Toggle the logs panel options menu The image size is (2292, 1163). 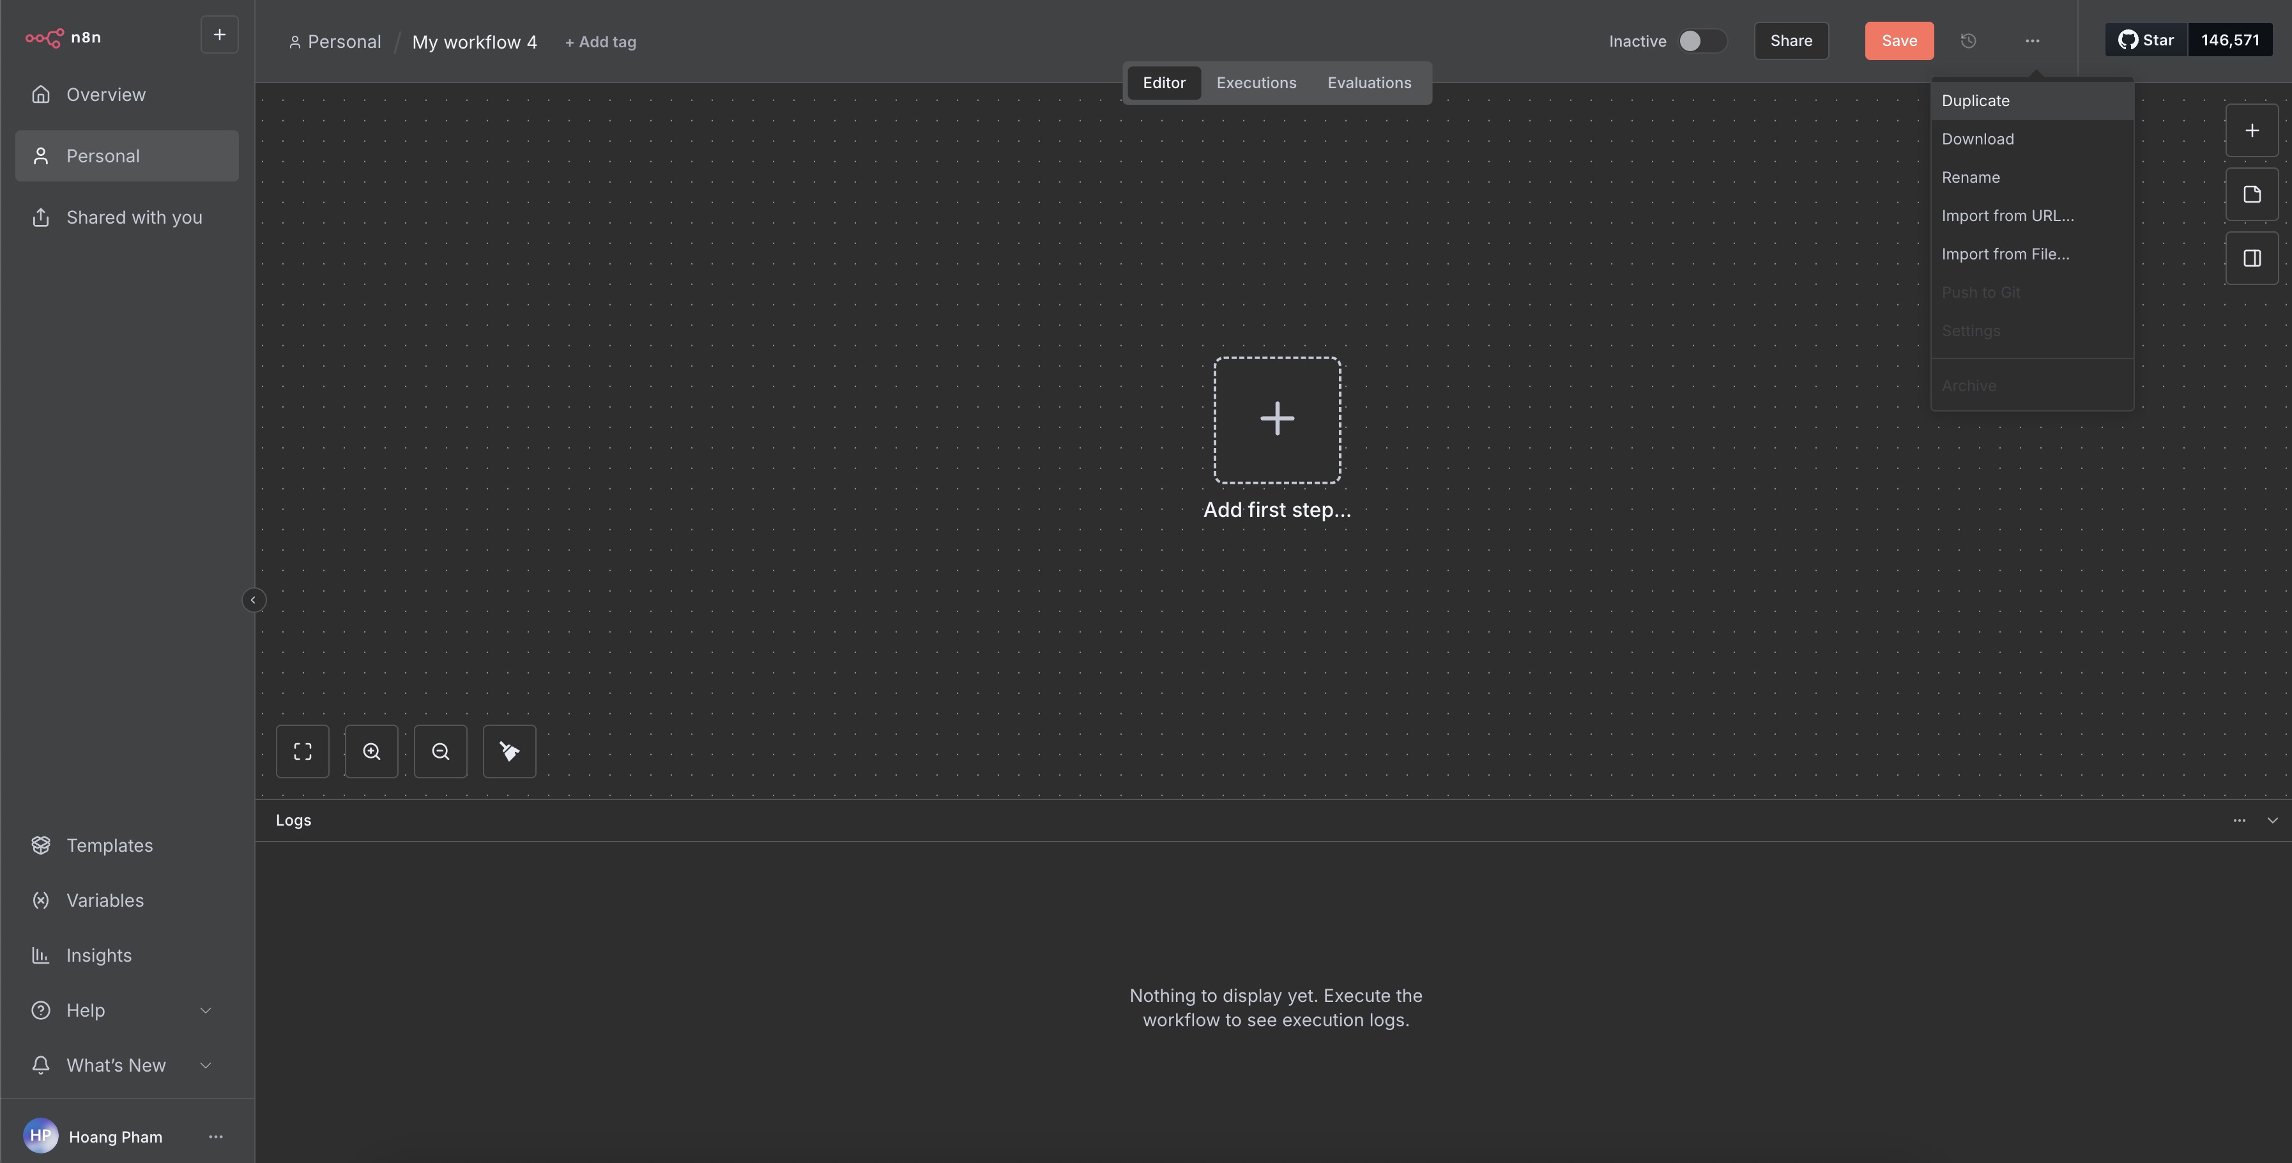pyautogui.click(x=2240, y=819)
